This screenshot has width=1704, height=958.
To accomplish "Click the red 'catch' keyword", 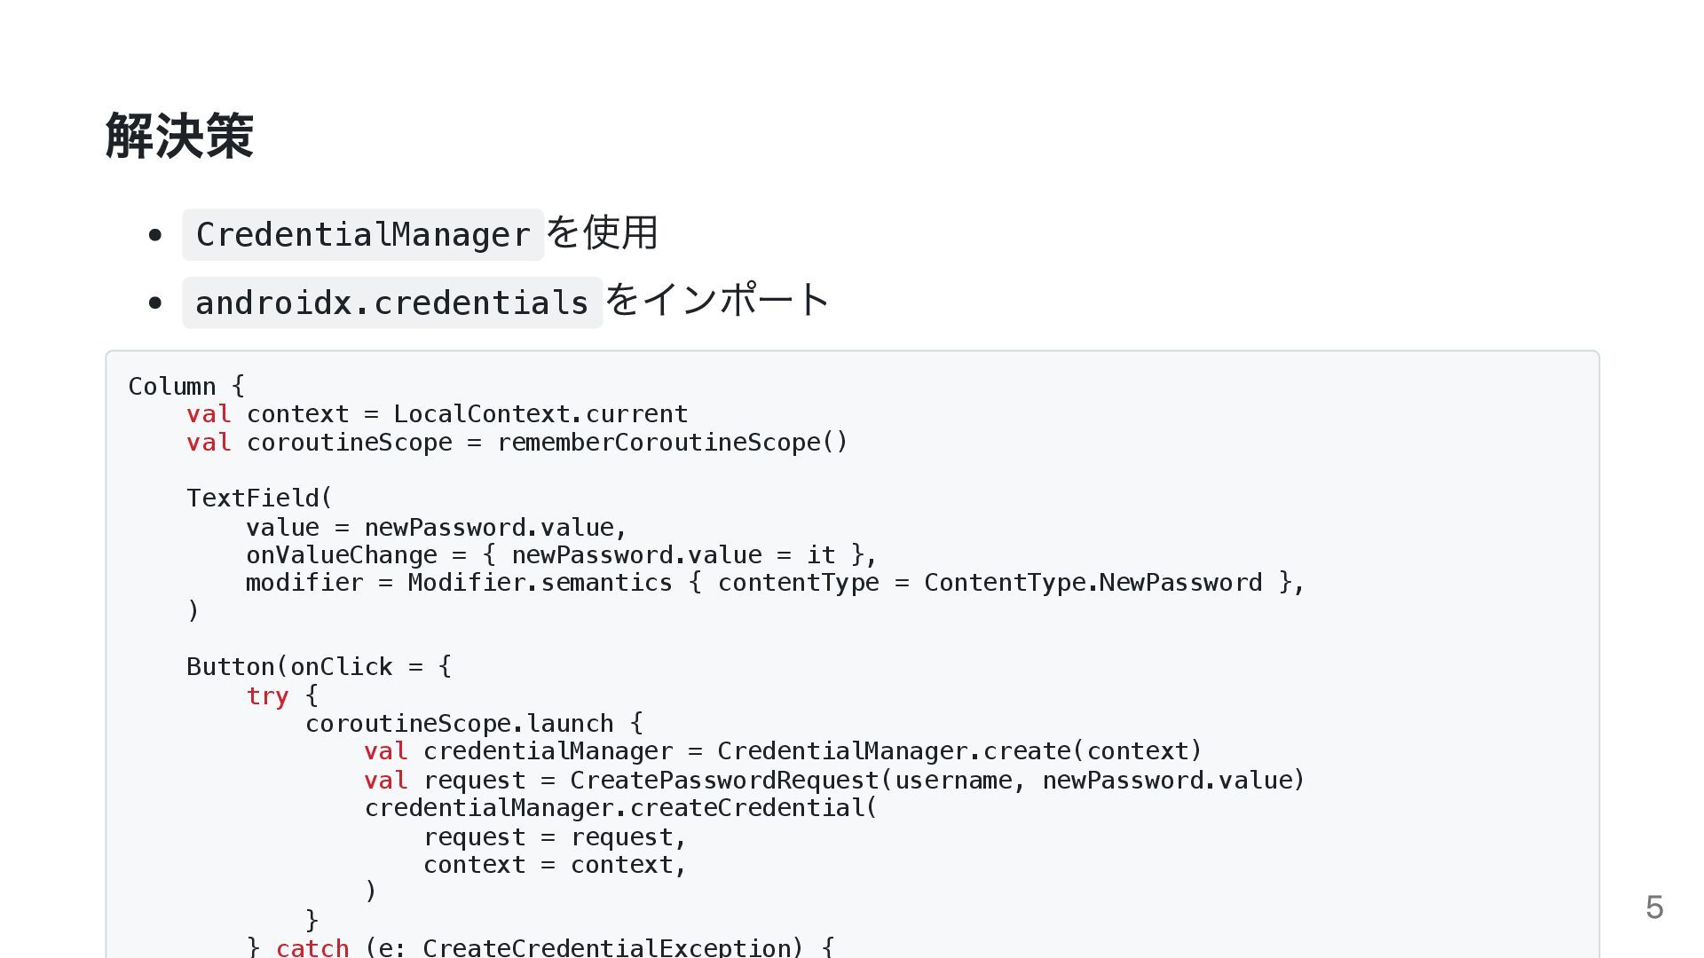I will click(x=312, y=946).
